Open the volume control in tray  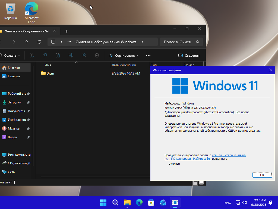click(245, 202)
